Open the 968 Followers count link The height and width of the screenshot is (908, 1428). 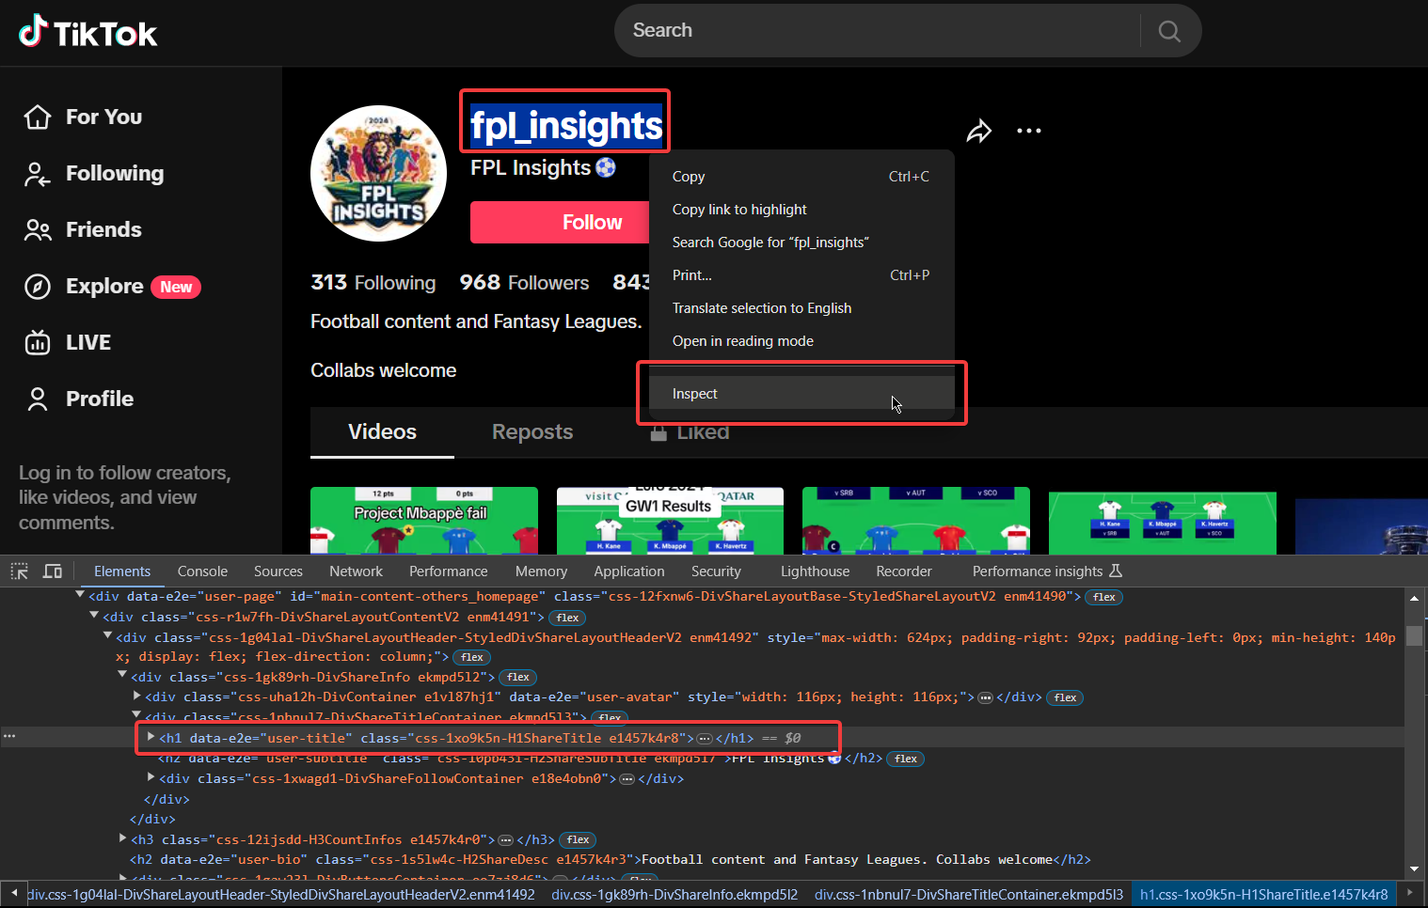(x=524, y=282)
